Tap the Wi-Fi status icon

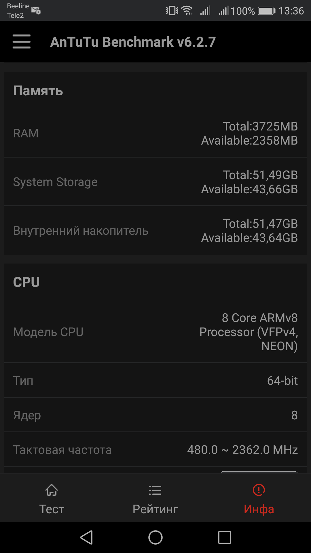point(187,11)
